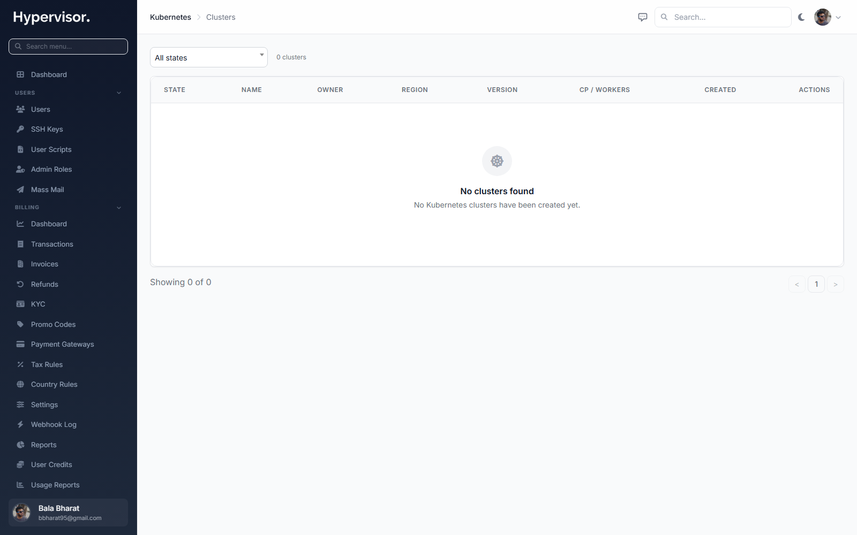This screenshot has width=857, height=535.
Task: Open Country Rules menu item
Action: point(69,384)
